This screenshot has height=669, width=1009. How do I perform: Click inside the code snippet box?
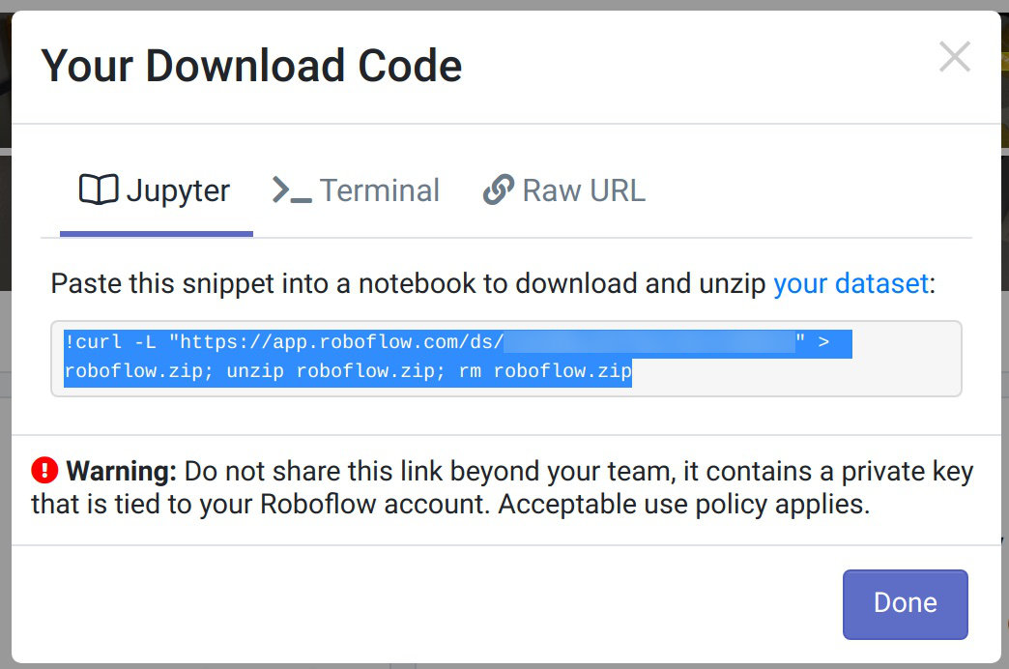point(506,359)
